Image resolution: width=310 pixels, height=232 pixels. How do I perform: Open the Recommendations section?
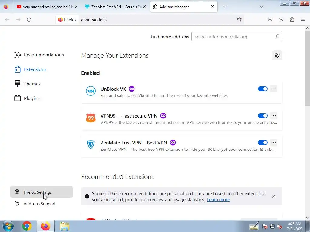click(39, 55)
